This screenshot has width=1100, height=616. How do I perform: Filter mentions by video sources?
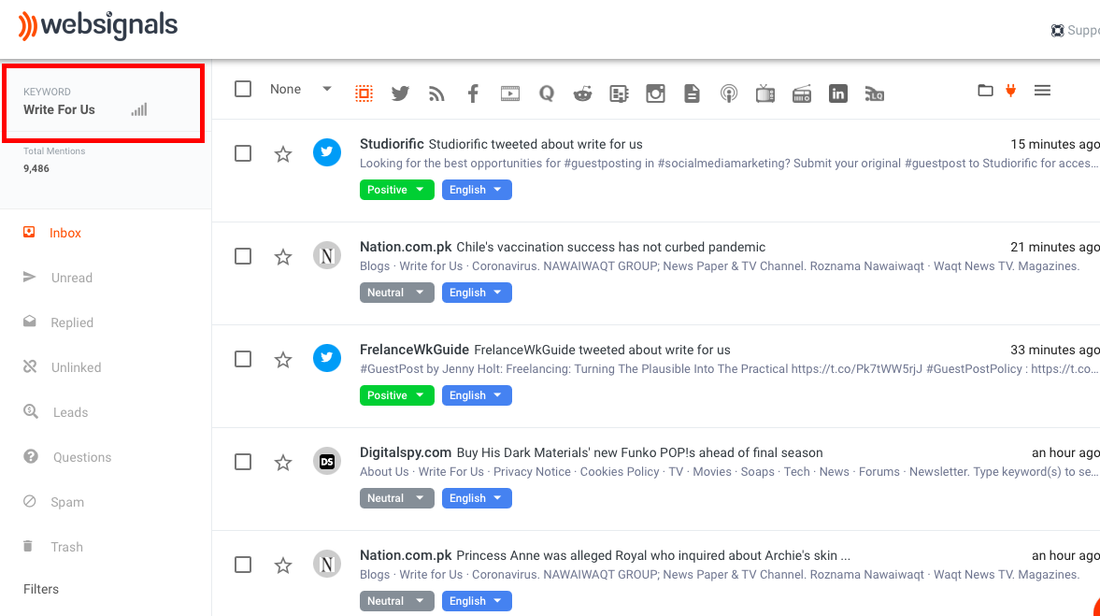(x=510, y=93)
